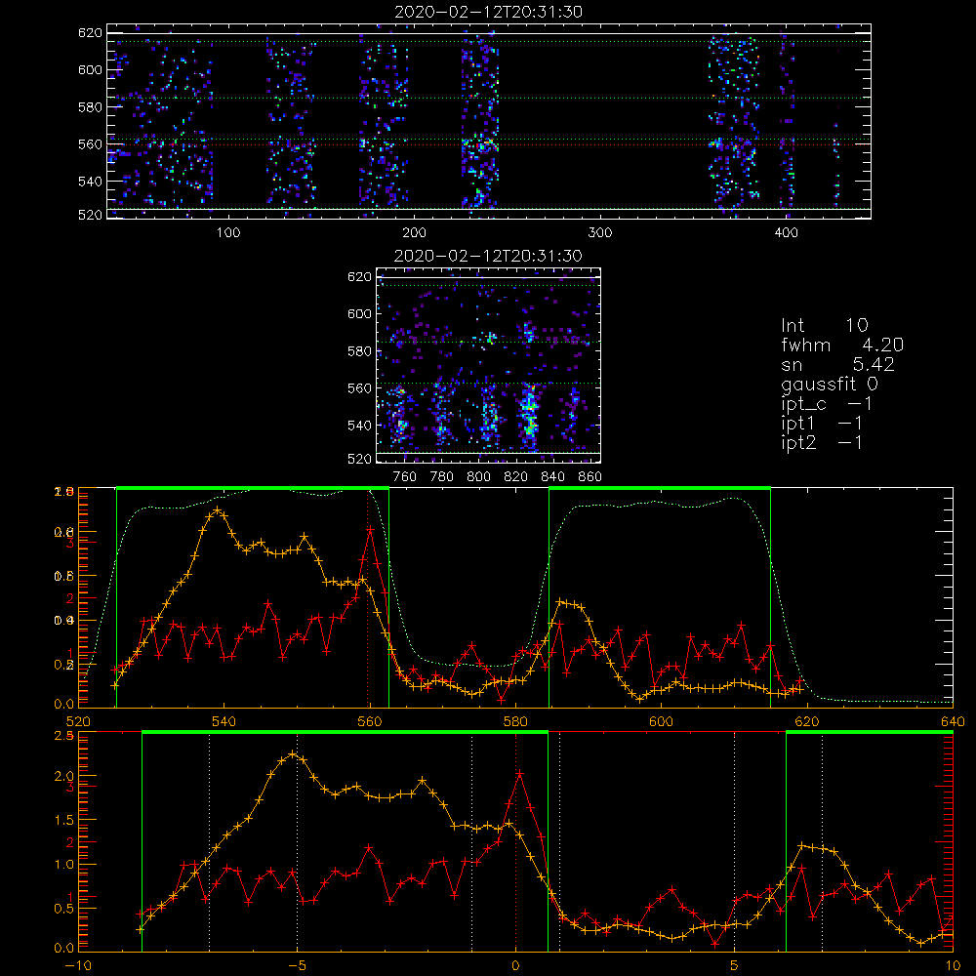Click orange y-axis tick '0.5' on the lowest plot
This screenshot has height=976, width=976.
click(63, 908)
